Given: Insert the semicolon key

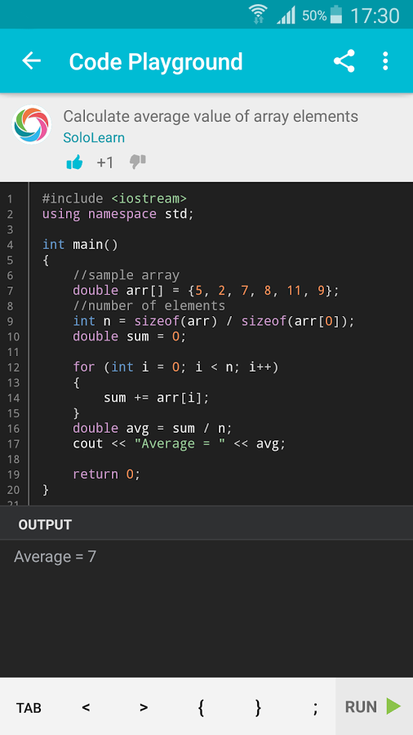Looking at the screenshot, I should [316, 708].
